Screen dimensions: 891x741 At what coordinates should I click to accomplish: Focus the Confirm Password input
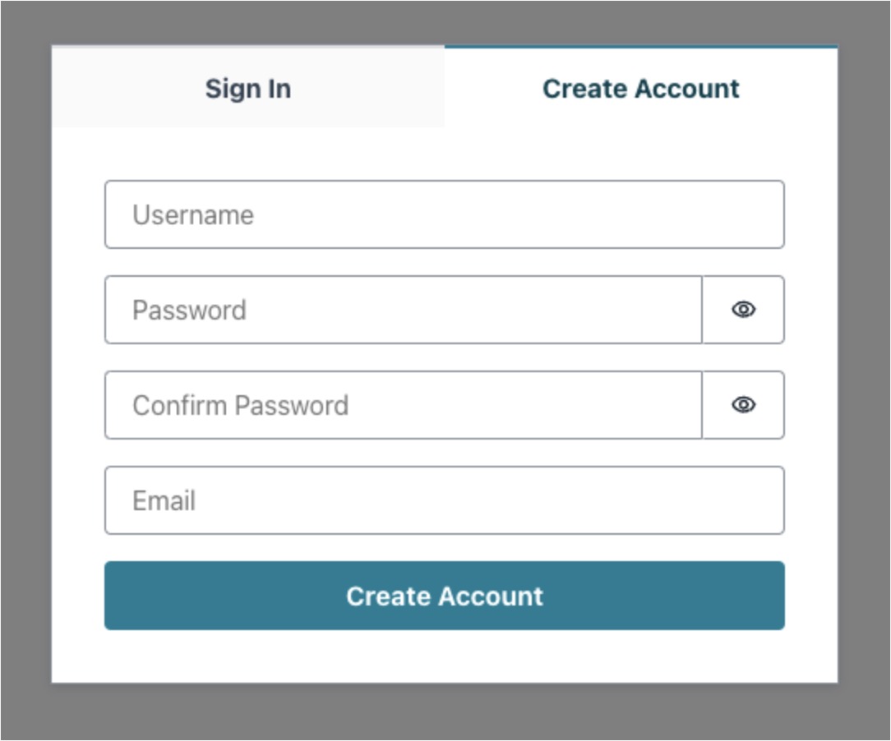[x=403, y=405]
